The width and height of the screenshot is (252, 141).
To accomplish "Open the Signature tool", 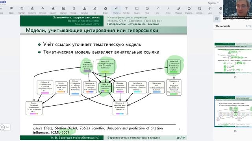I will (x=84, y=10).
